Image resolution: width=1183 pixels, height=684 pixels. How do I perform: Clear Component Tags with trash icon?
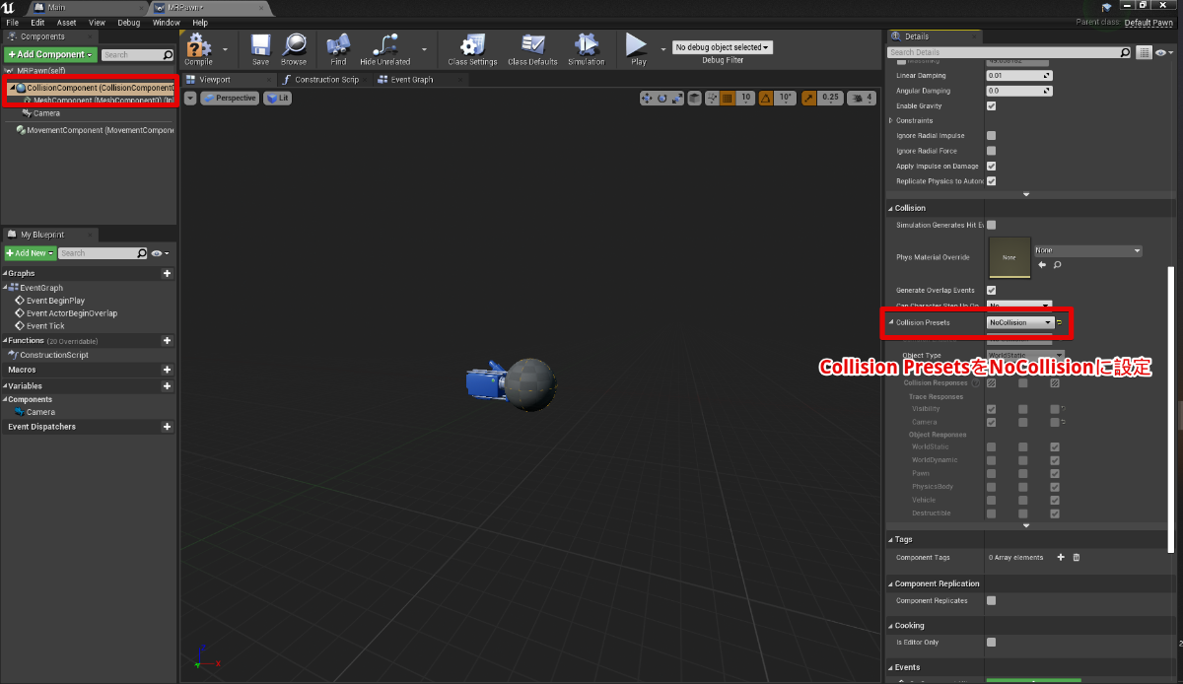click(1076, 557)
